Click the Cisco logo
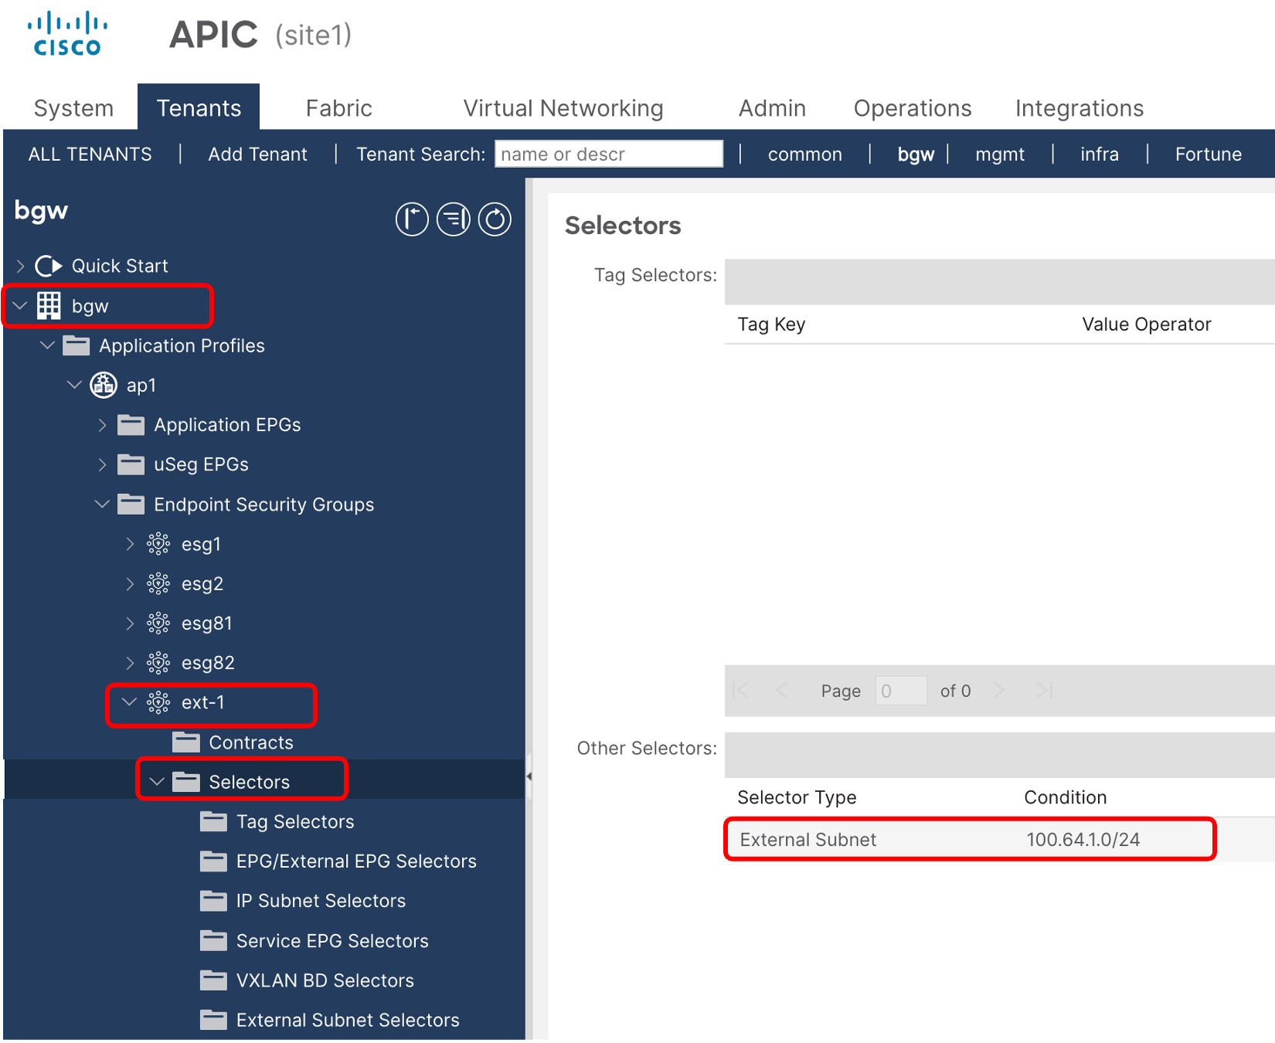This screenshot has width=1275, height=1043. pyautogui.click(x=67, y=34)
